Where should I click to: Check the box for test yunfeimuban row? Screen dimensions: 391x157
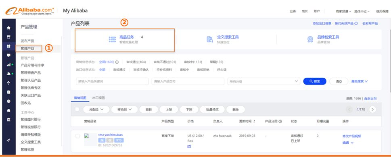pos(77,136)
